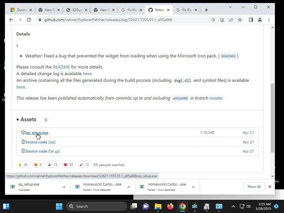View site info via the padlock icon
The height and width of the screenshot is (213, 284).
(40, 20)
